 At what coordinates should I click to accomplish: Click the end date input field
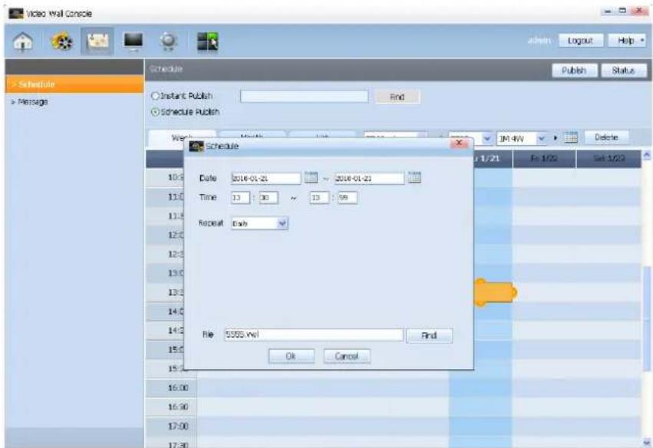pos(369,178)
